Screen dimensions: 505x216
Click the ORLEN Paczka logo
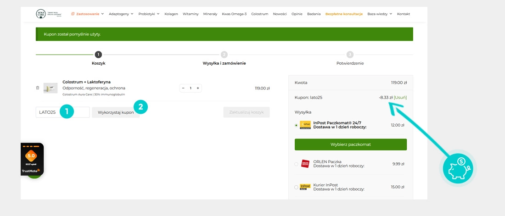305,164
